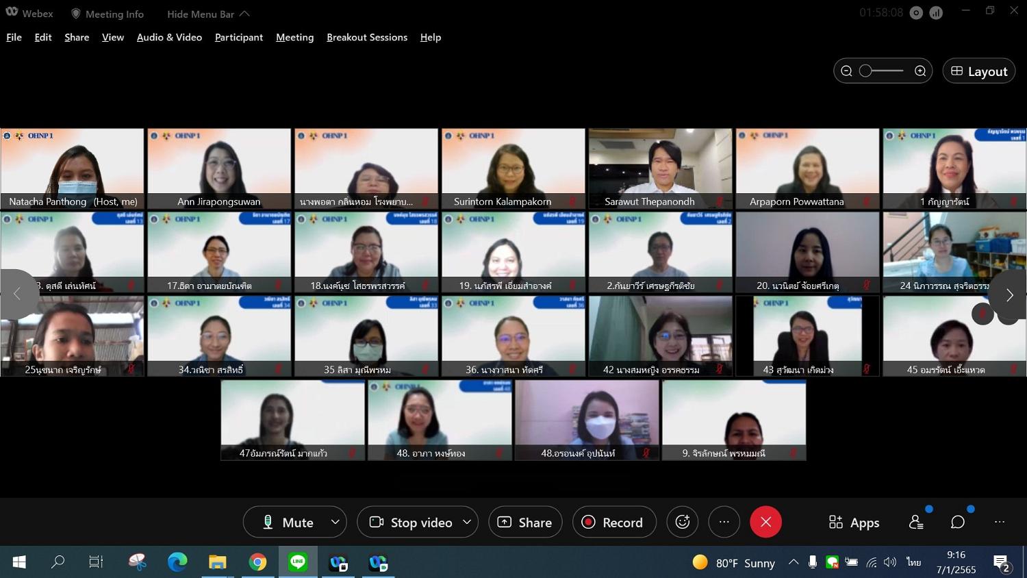Toggle the Participants panel
Screen dimensions: 1027x578
[917, 523]
